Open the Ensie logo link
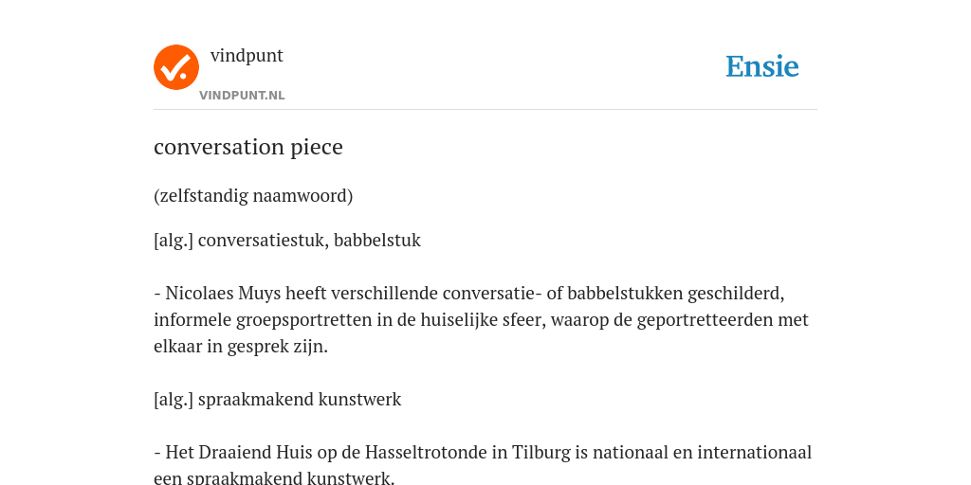The height and width of the screenshot is (485, 971). 762,66
